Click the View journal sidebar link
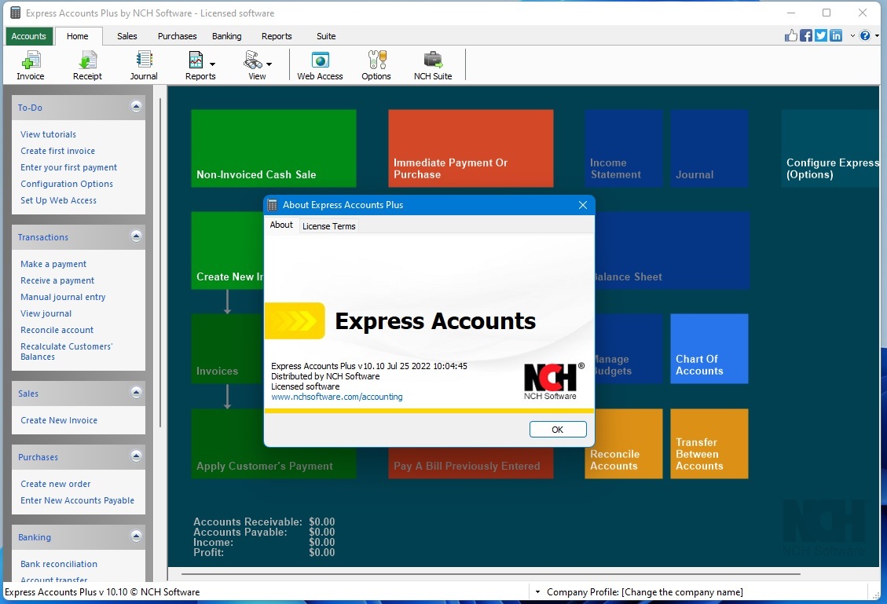This screenshot has width=887, height=604. pos(46,313)
